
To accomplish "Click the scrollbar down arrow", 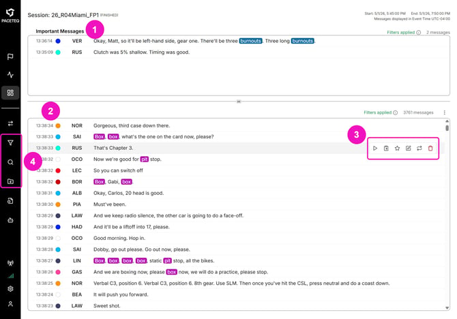I will [447, 308].
